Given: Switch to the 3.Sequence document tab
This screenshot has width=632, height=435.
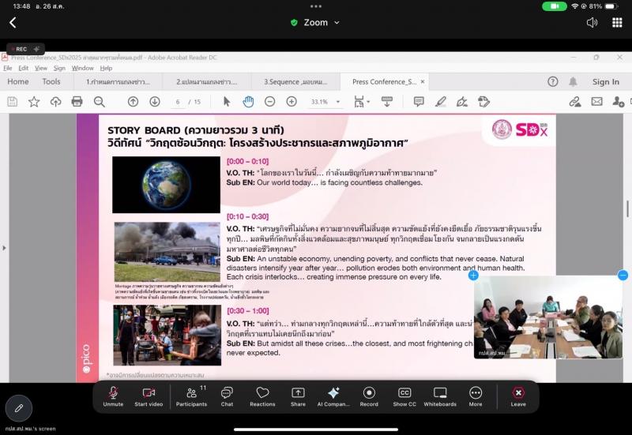Looking at the screenshot, I should pyautogui.click(x=295, y=82).
